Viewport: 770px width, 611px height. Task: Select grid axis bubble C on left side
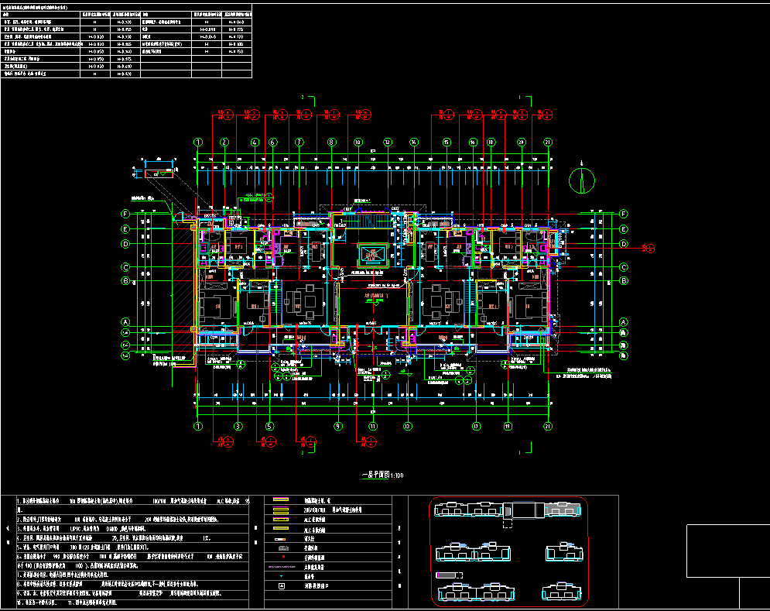pyautogui.click(x=124, y=268)
